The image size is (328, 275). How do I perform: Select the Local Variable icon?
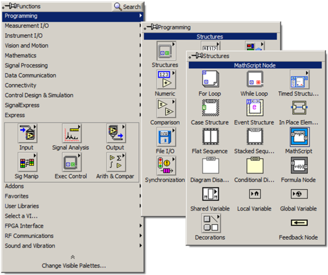coord(255,194)
